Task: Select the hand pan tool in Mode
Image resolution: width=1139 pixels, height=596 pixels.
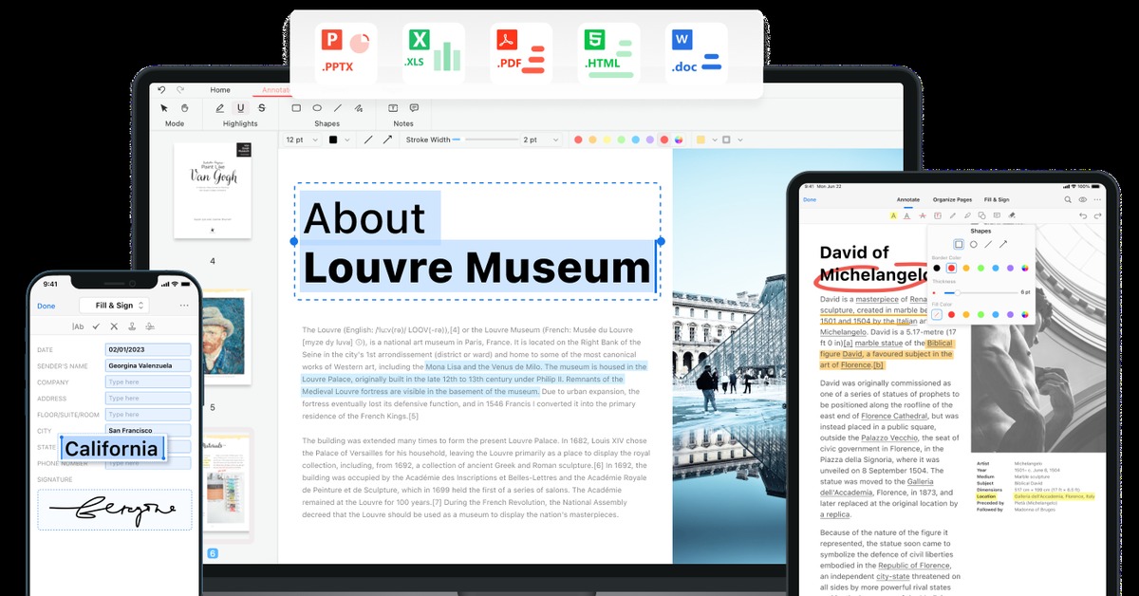Action: tap(185, 108)
